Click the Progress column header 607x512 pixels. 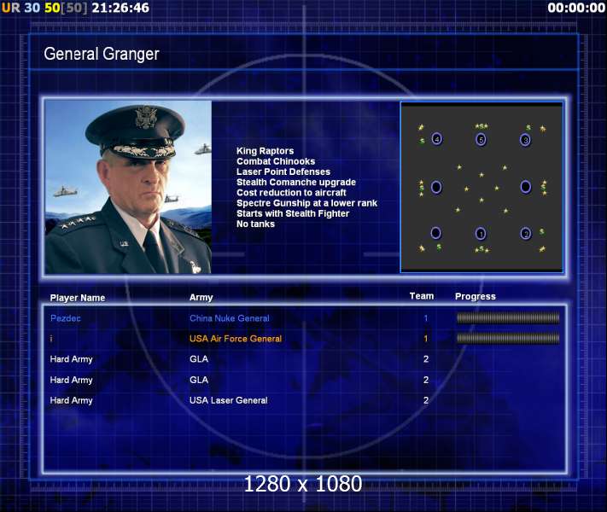tap(476, 296)
